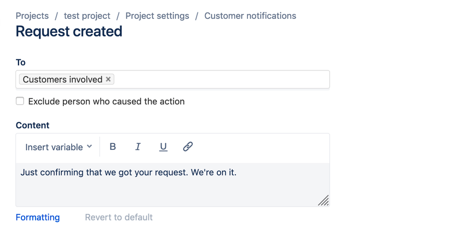
Task: Remove the Customers involved recipient tag
Action: (108, 79)
